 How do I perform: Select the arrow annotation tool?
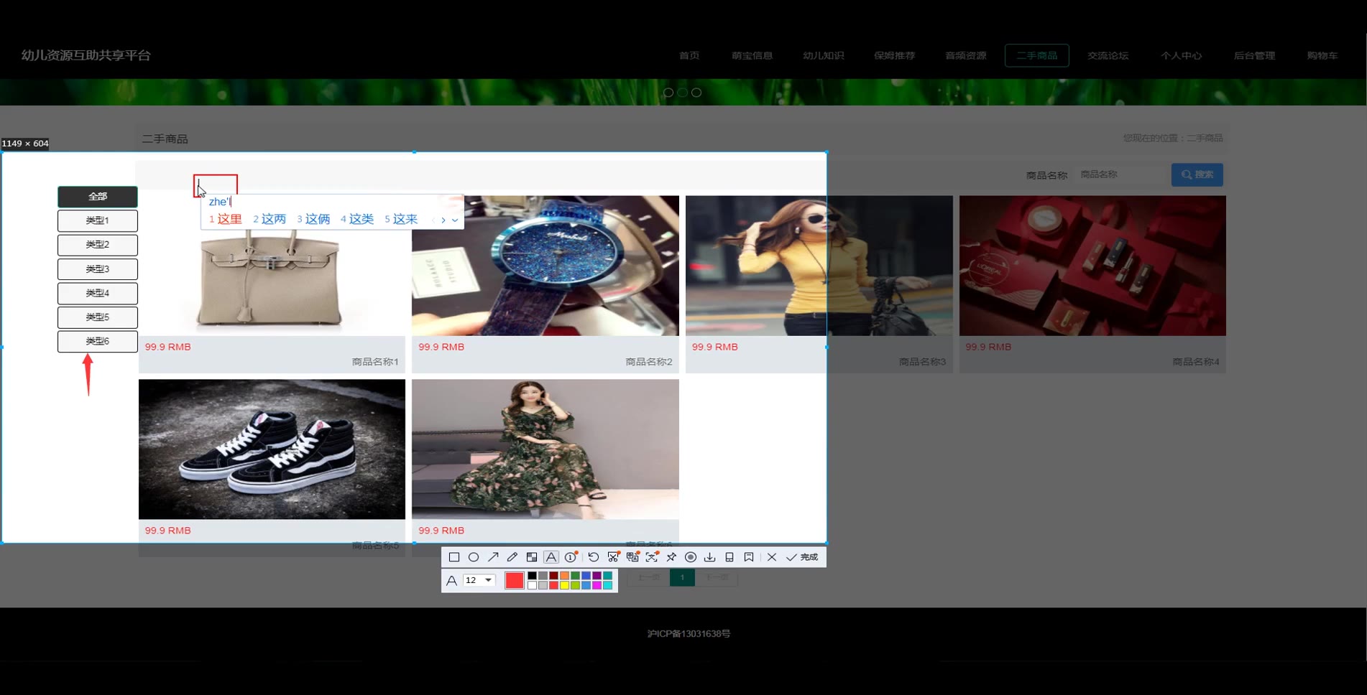(493, 557)
